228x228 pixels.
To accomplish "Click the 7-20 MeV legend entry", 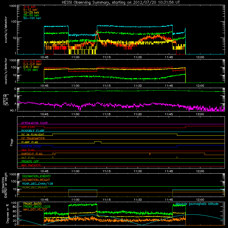I will pos(31,70).
